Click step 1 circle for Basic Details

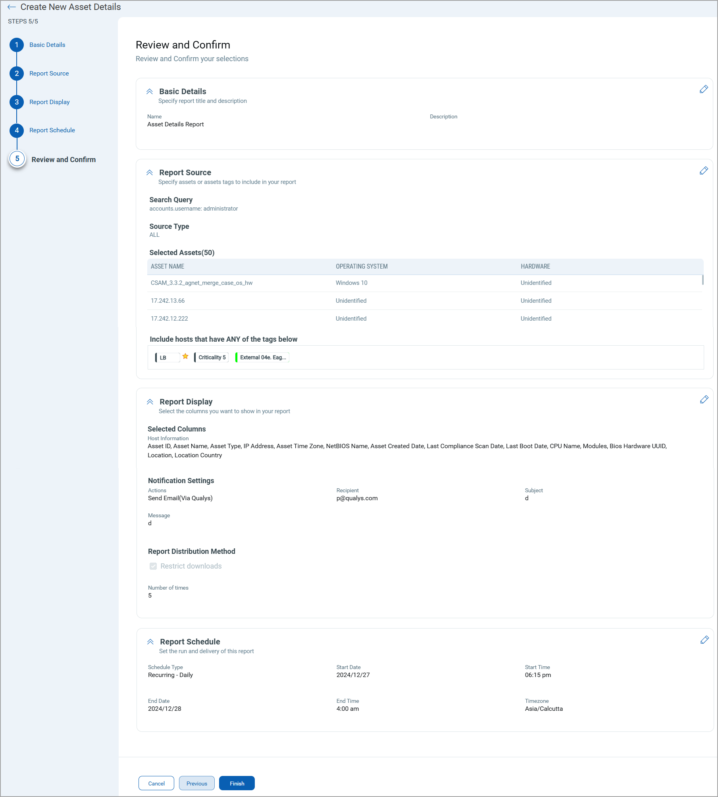[17, 45]
